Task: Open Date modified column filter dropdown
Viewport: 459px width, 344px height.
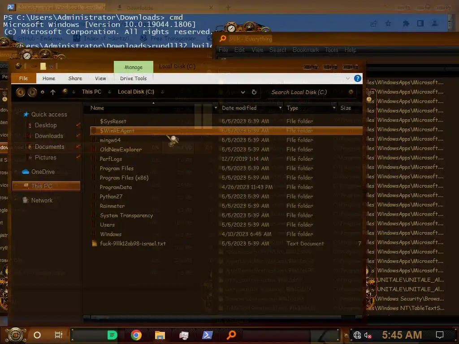Action: point(280,108)
